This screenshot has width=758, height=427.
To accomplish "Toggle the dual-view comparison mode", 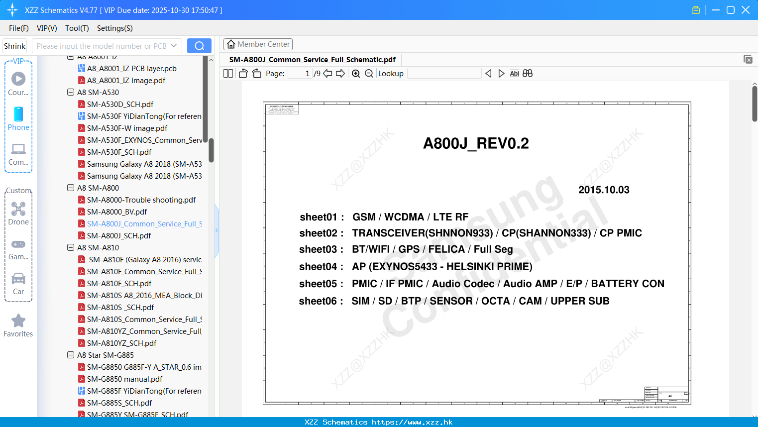I will pos(528,73).
